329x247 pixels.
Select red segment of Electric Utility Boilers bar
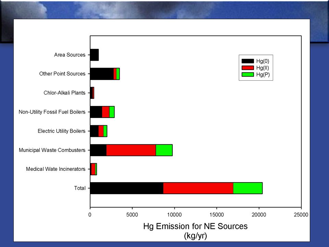click(101, 131)
